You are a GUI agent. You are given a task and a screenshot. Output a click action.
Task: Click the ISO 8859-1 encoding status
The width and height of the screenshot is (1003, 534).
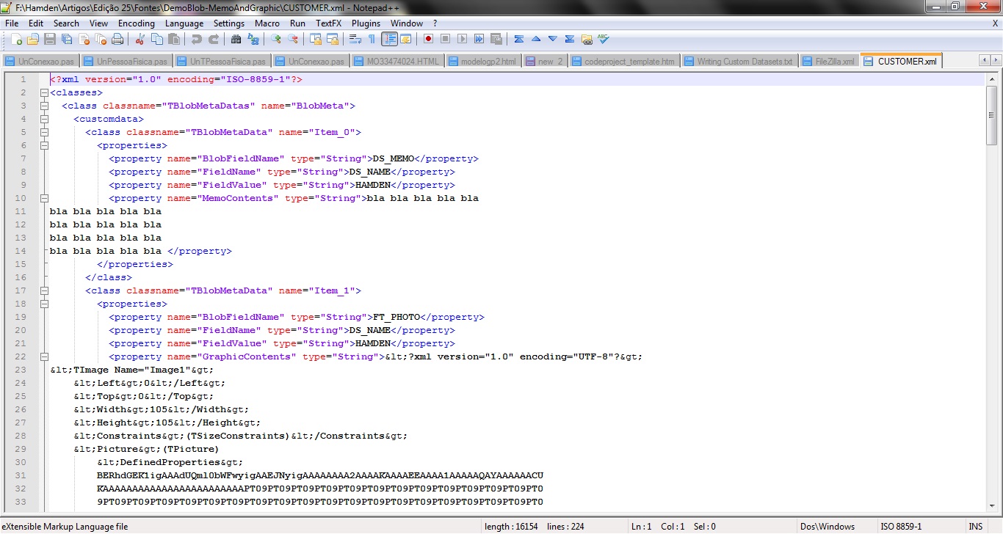pos(901,527)
